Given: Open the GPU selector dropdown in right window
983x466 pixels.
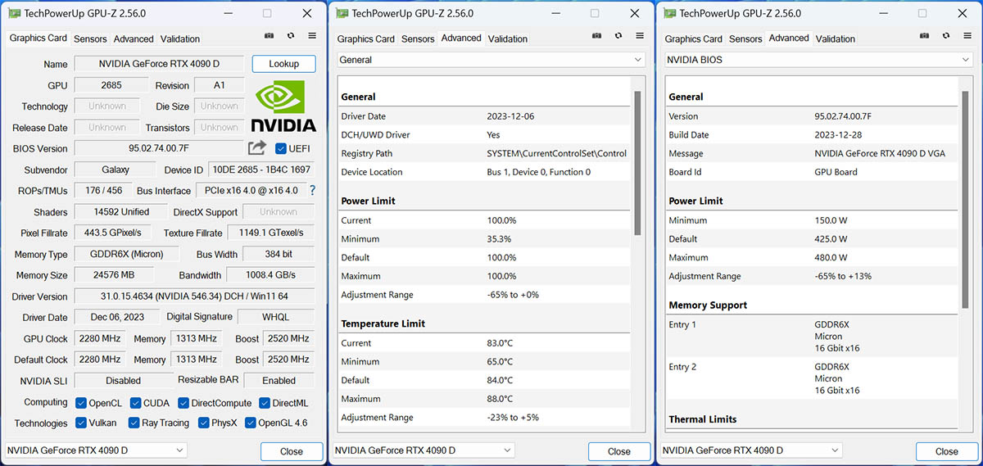Looking at the screenshot, I should 751,450.
